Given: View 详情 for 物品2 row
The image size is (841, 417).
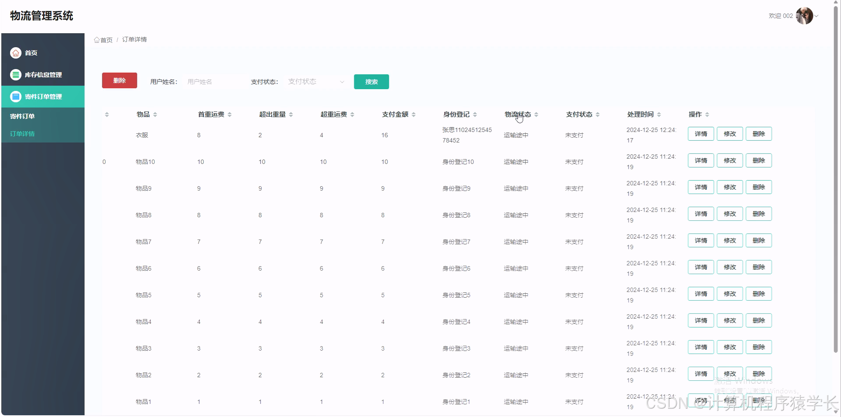Looking at the screenshot, I should [701, 374].
